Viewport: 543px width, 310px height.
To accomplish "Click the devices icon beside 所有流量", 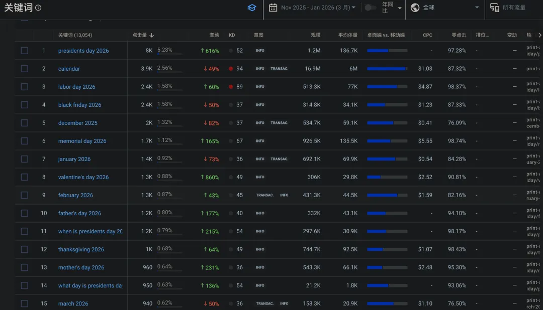I will [495, 8].
